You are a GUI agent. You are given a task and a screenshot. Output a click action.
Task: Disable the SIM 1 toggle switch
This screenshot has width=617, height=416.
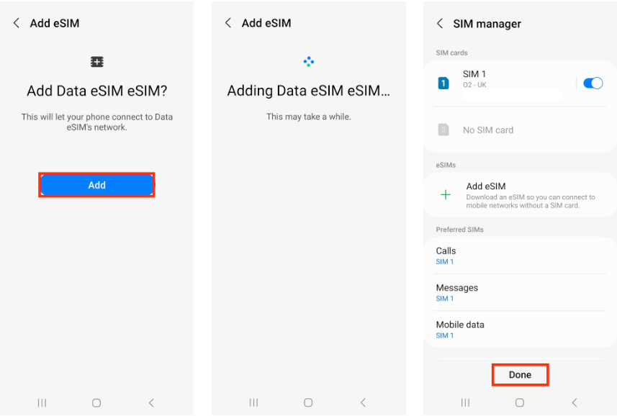click(593, 83)
